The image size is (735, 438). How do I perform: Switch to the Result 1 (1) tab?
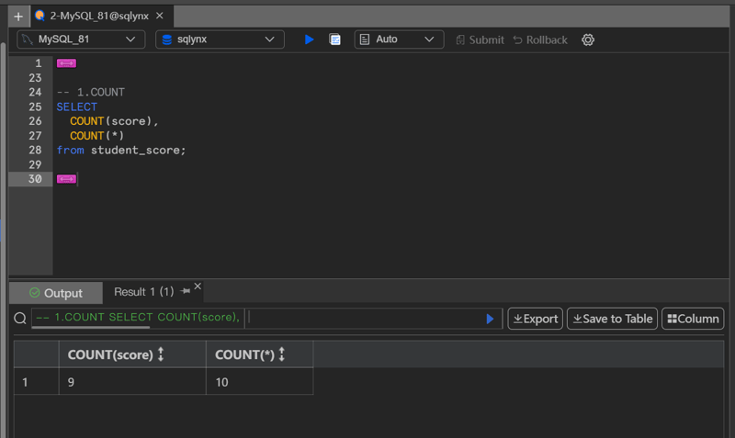point(144,292)
